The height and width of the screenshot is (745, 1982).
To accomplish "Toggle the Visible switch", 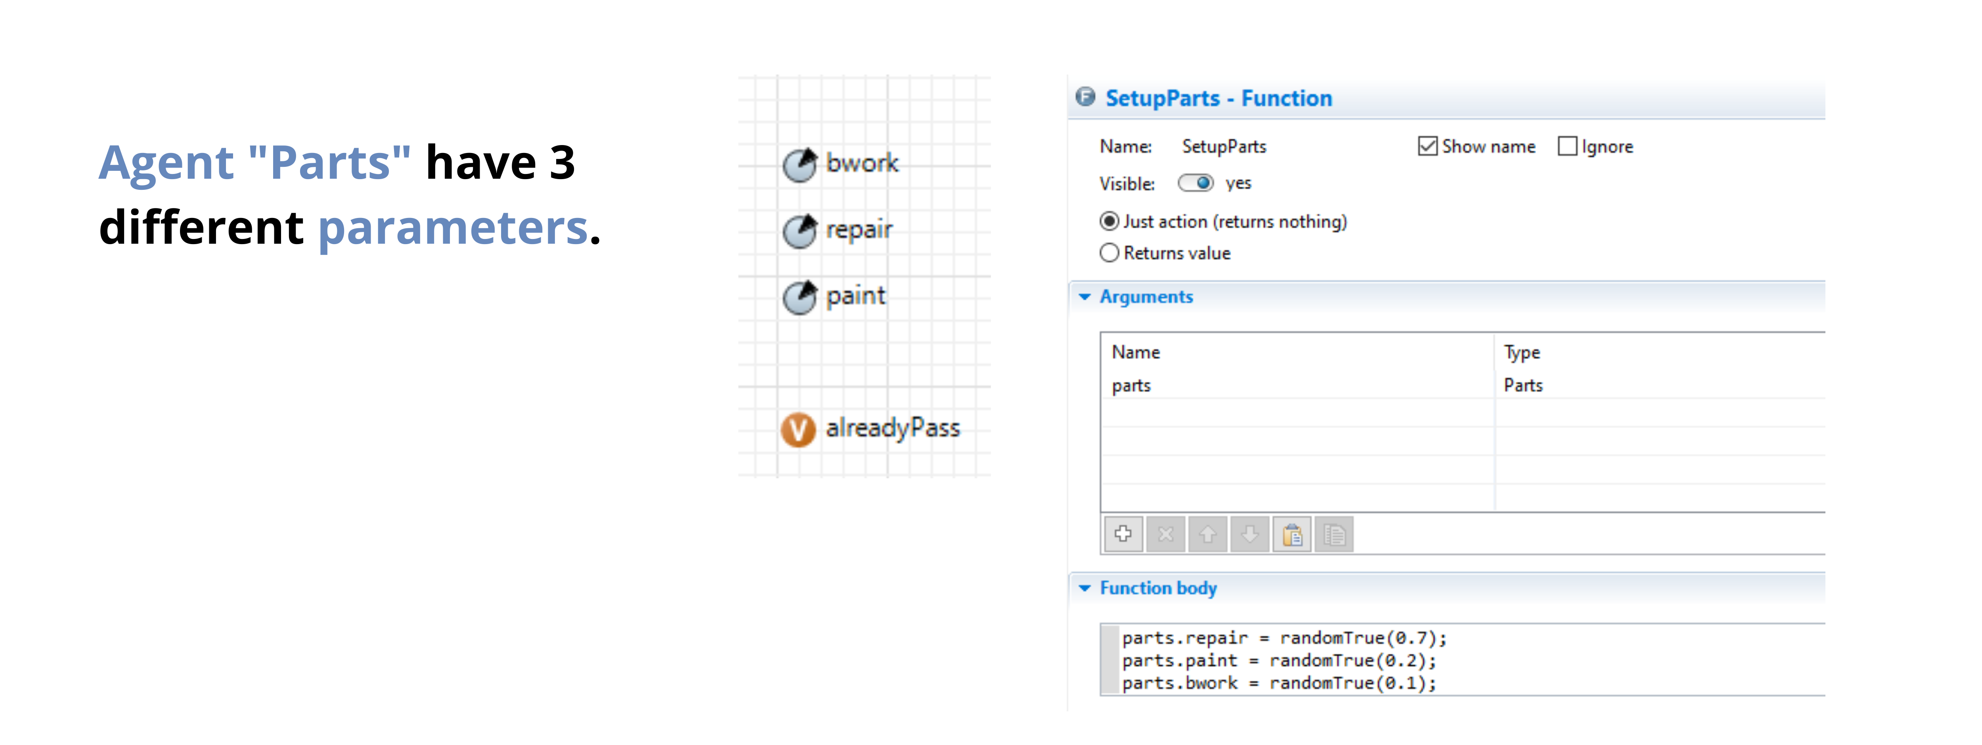I will coord(1196,183).
